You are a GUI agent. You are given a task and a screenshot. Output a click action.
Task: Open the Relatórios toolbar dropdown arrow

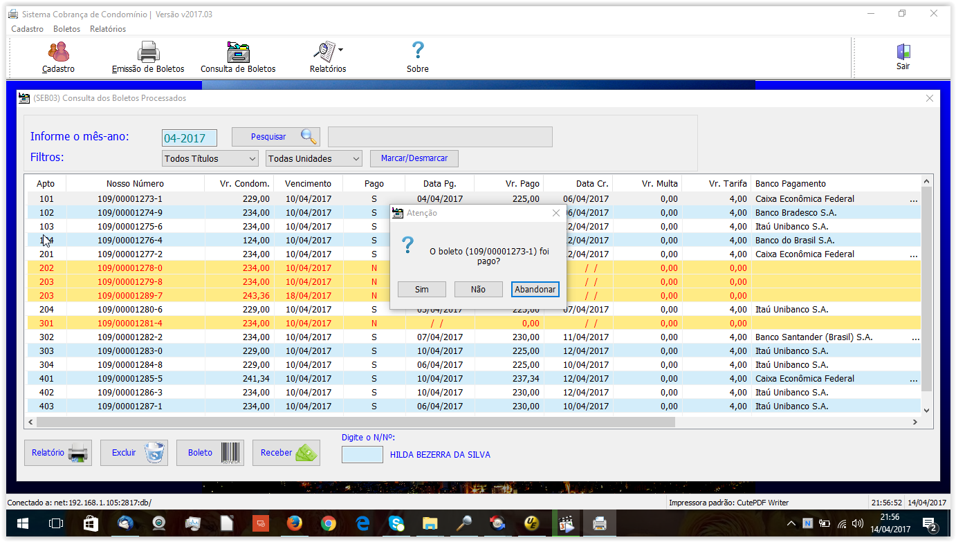click(x=340, y=50)
